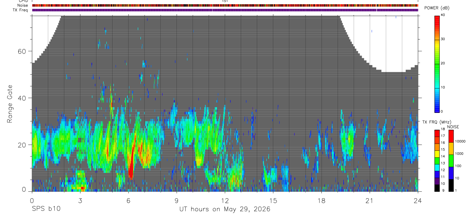This screenshot has width=470, height=217.
Task: Click the TX Freq strip label at top left
Action: tap(21, 10)
